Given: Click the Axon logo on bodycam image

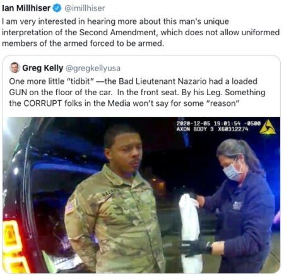Looking at the screenshot, I should [x=268, y=127].
